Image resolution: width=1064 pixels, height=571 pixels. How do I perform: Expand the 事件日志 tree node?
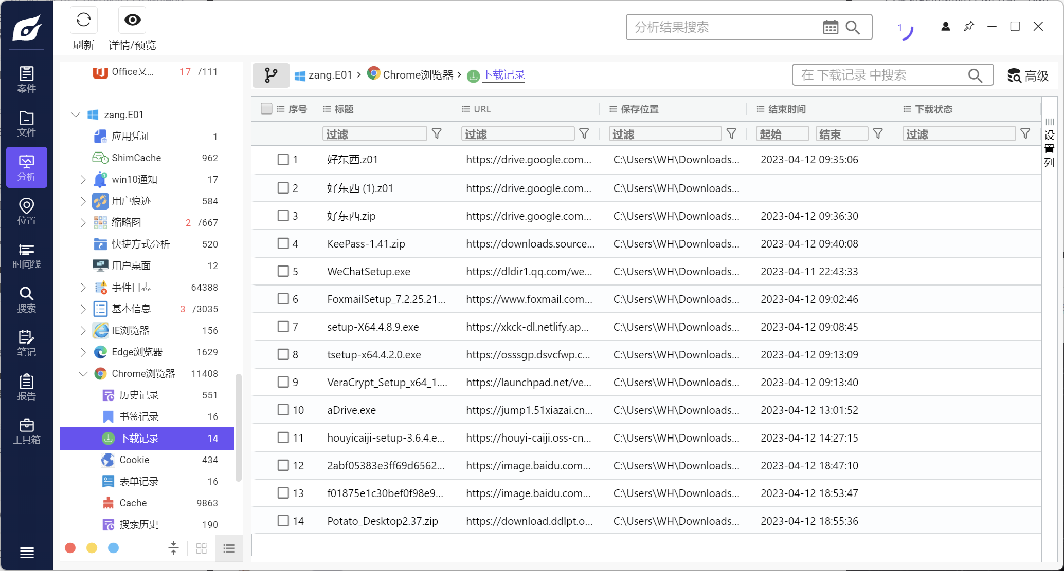click(83, 287)
